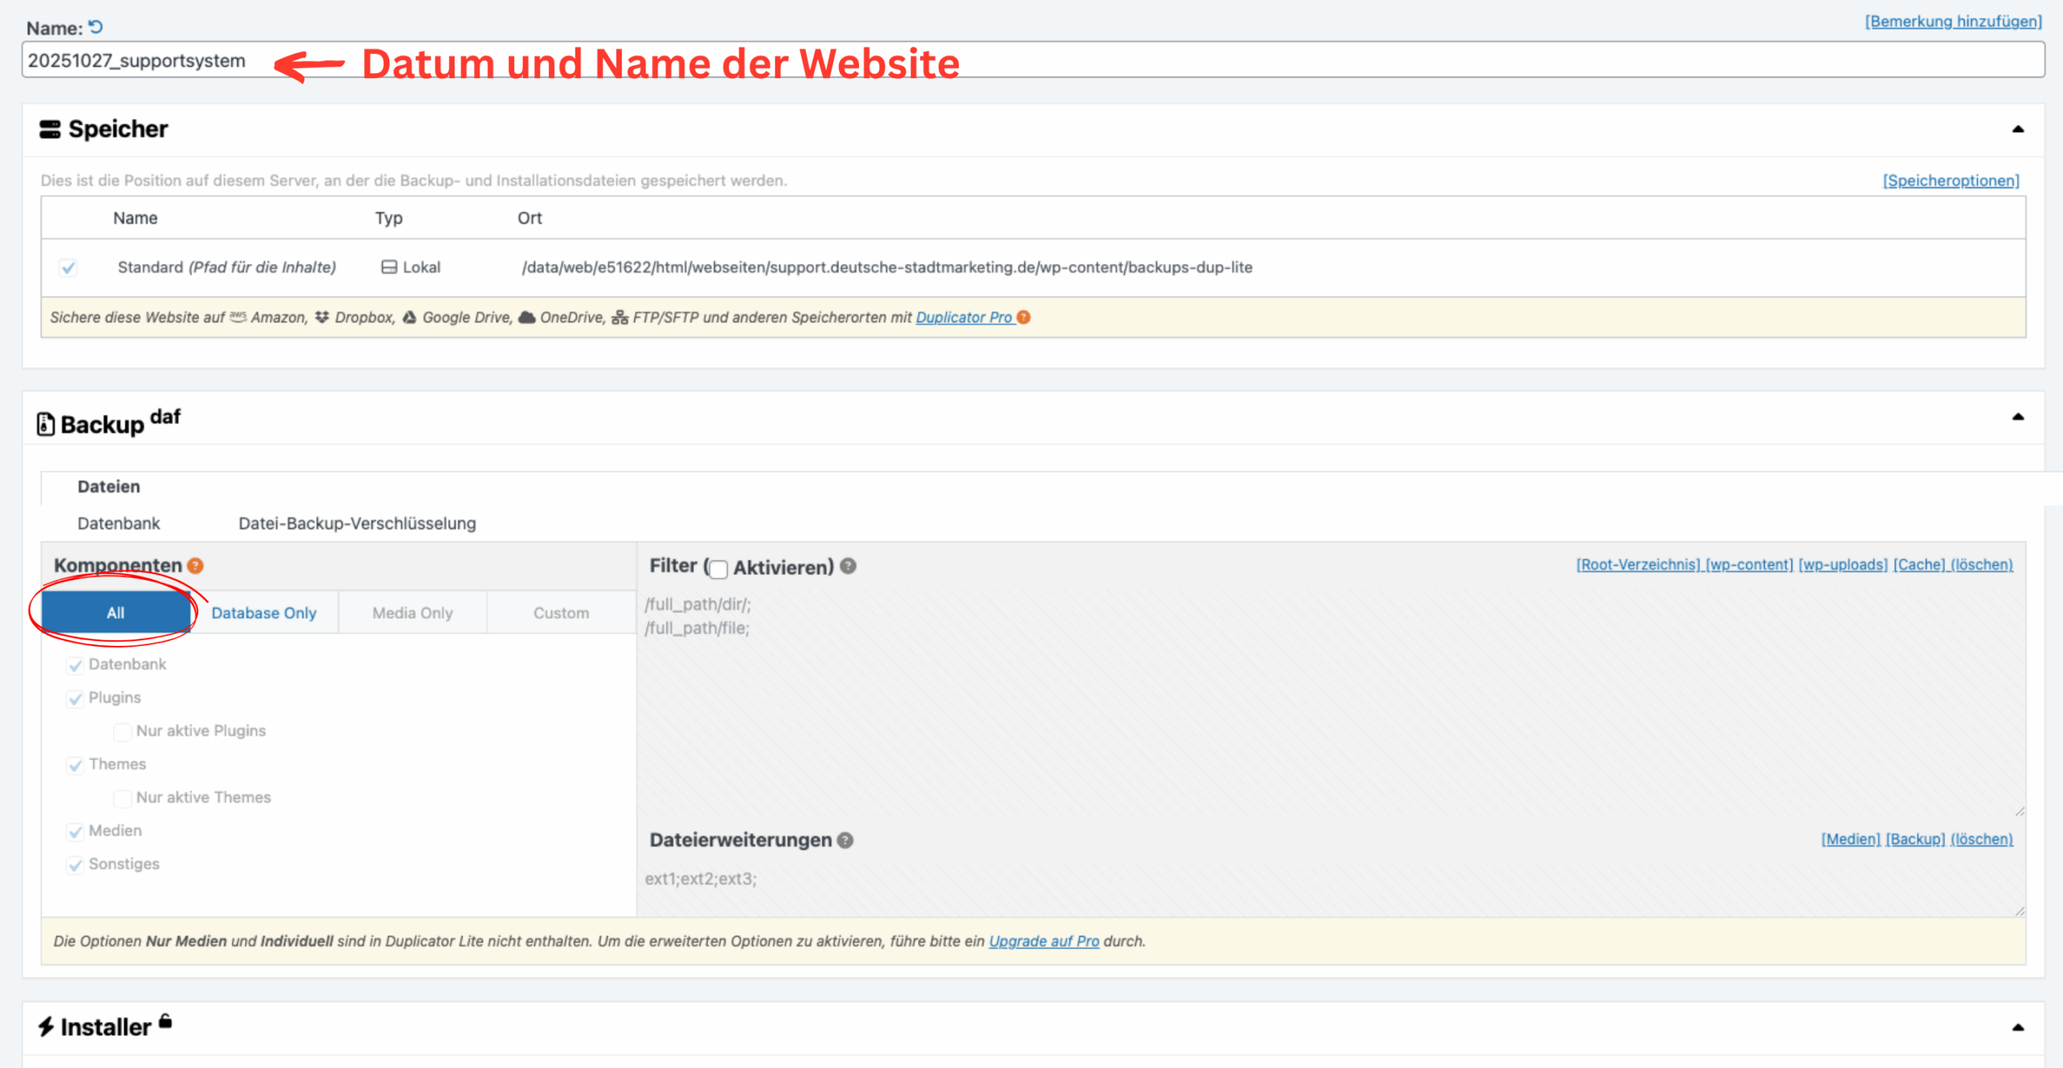Screen dimensions: 2063x1068
Task: Click the question mark icon next to Duplicator Pro
Action: [1022, 317]
